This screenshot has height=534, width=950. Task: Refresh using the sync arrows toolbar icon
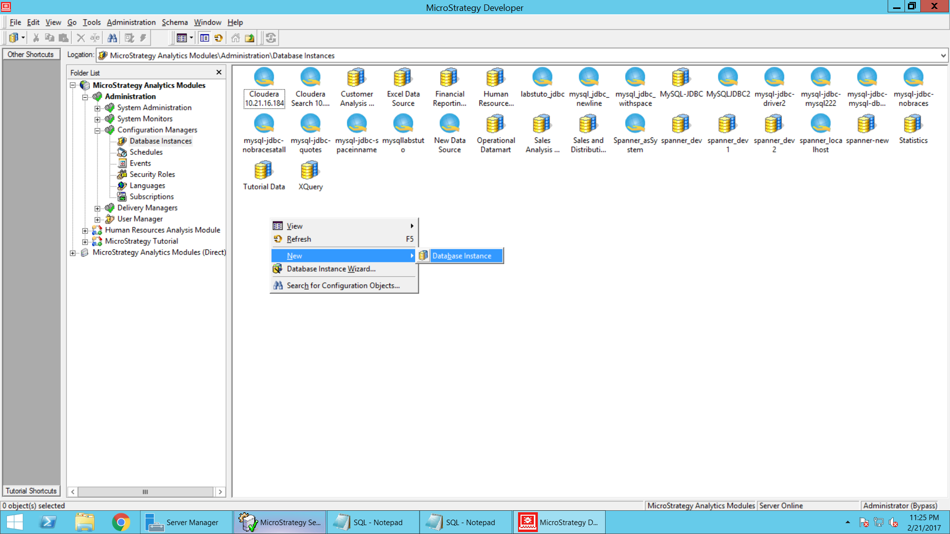point(271,38)
